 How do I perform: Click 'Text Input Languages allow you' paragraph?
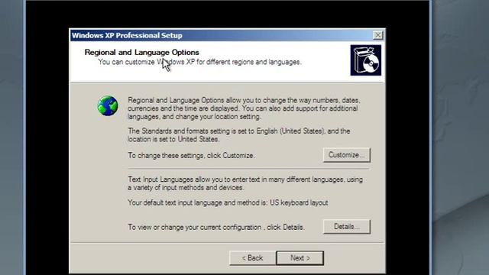pos(245,183)
